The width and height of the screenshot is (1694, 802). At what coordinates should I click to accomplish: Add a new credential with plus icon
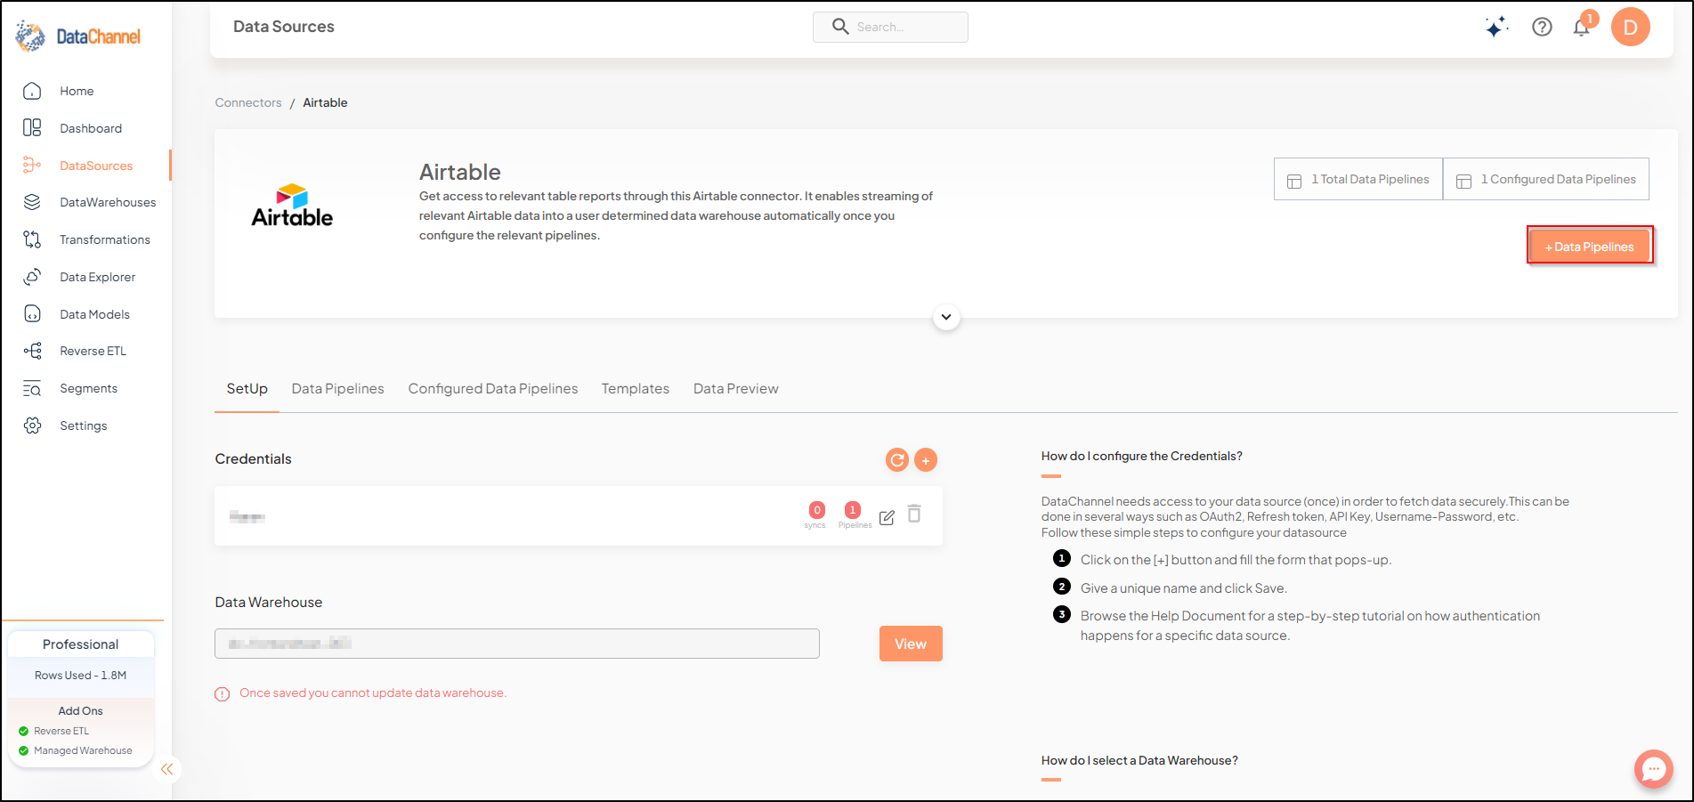coord(926,460)
